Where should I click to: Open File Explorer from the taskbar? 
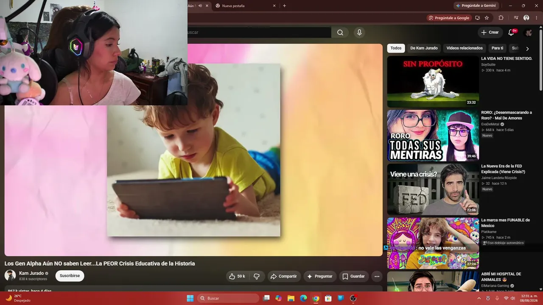coord(291,298)
